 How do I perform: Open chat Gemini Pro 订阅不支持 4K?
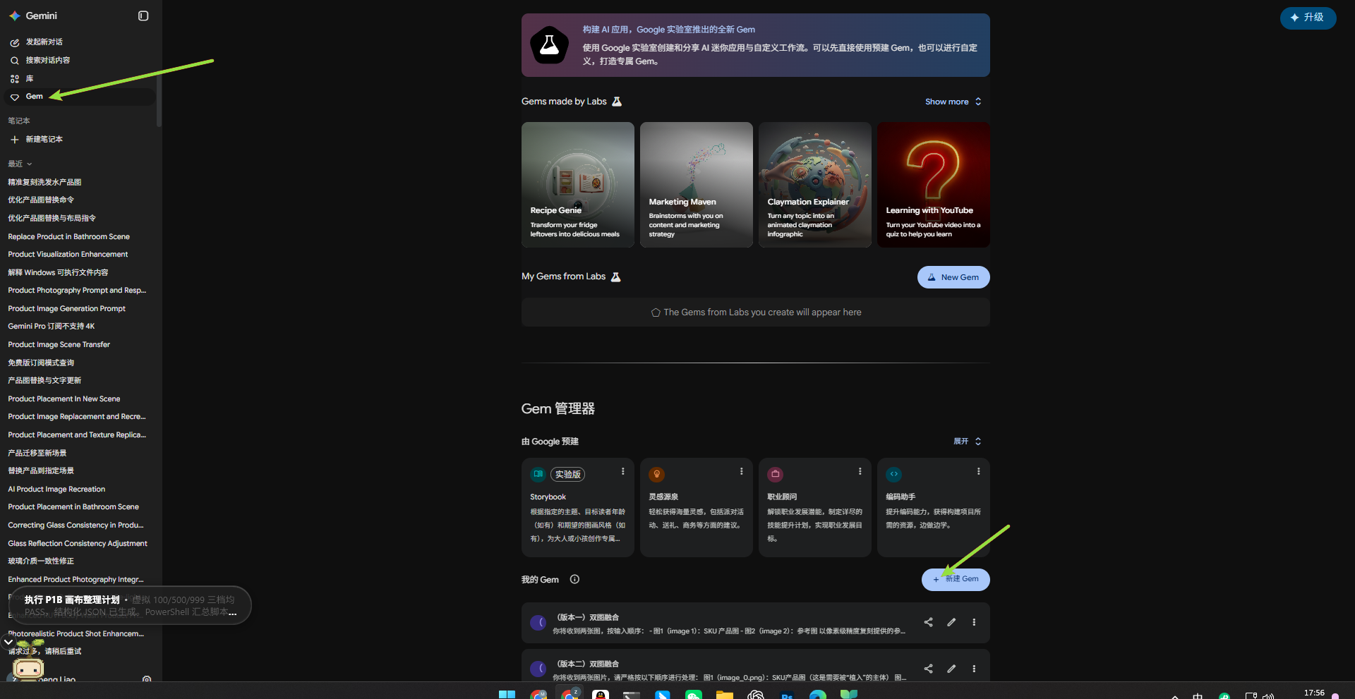point(51,327)
